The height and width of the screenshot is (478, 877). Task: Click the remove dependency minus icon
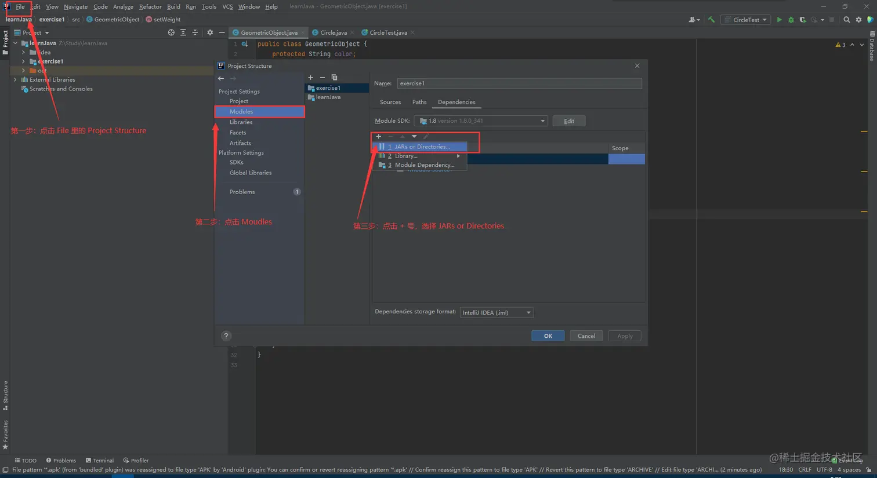(390, 137)
